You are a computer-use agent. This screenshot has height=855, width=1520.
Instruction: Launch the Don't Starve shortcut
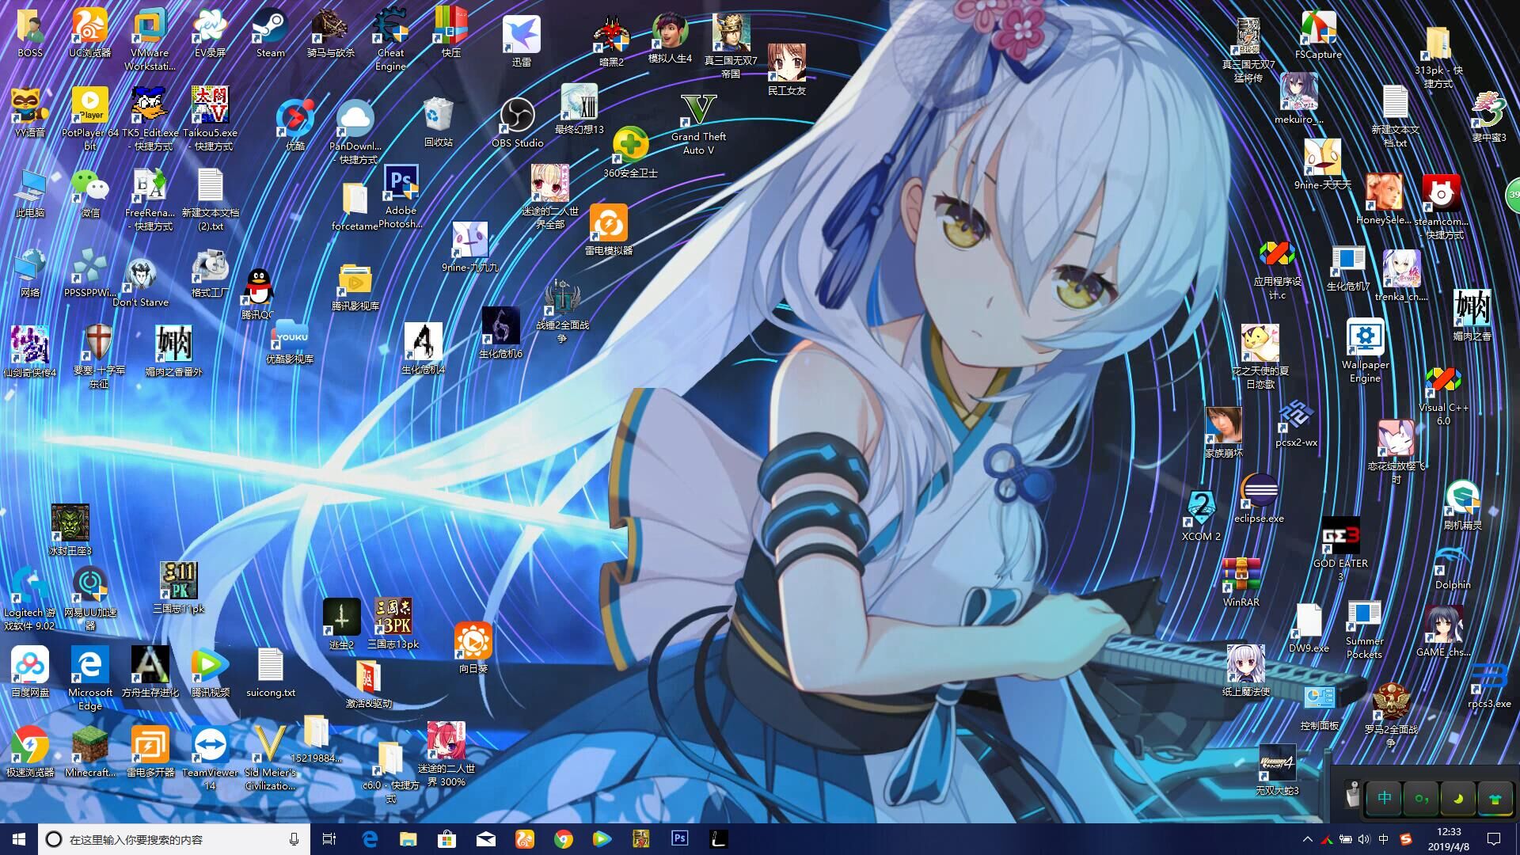coord(141,283)
